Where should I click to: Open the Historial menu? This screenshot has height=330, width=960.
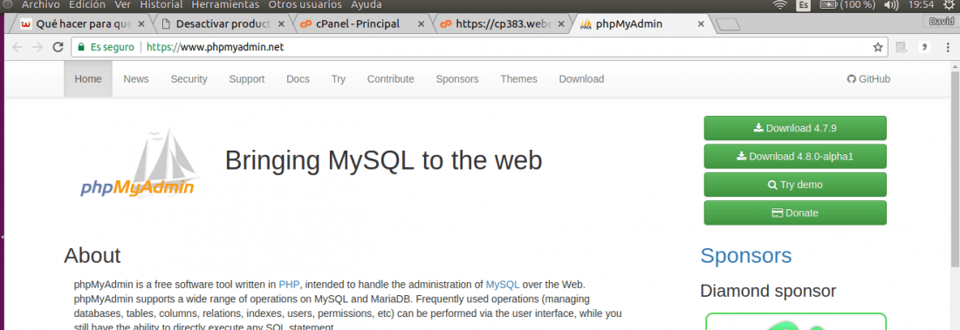click(161, 5)
